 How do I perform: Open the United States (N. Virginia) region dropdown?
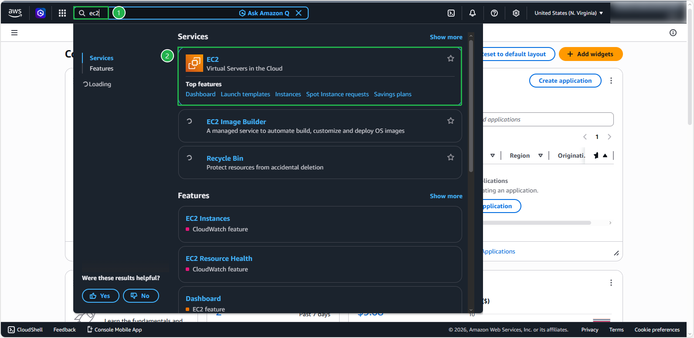pos(569,13)
